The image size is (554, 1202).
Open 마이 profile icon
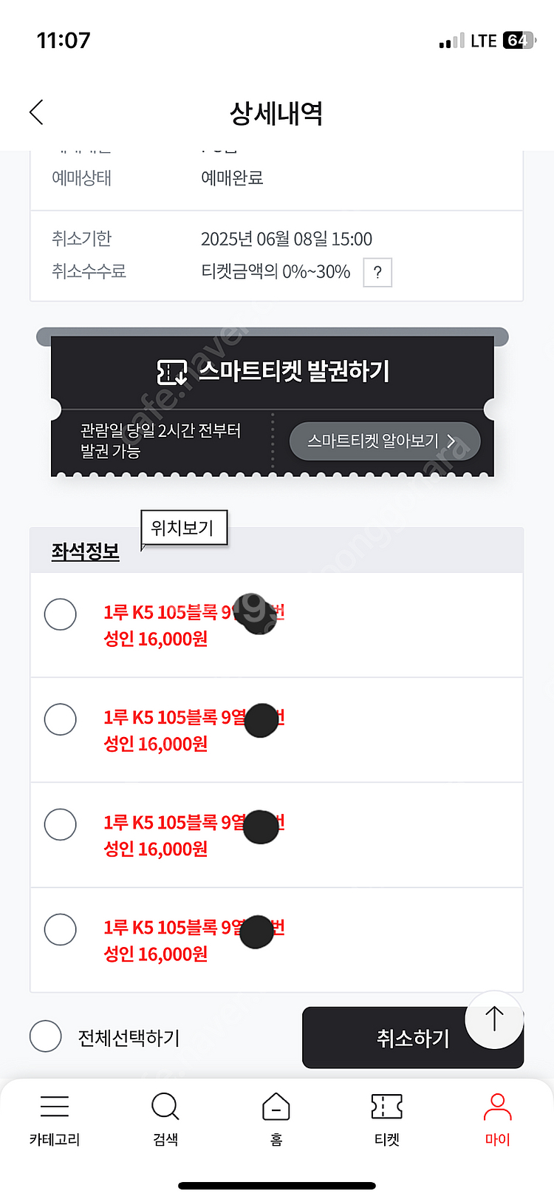tap(497, 1107)
